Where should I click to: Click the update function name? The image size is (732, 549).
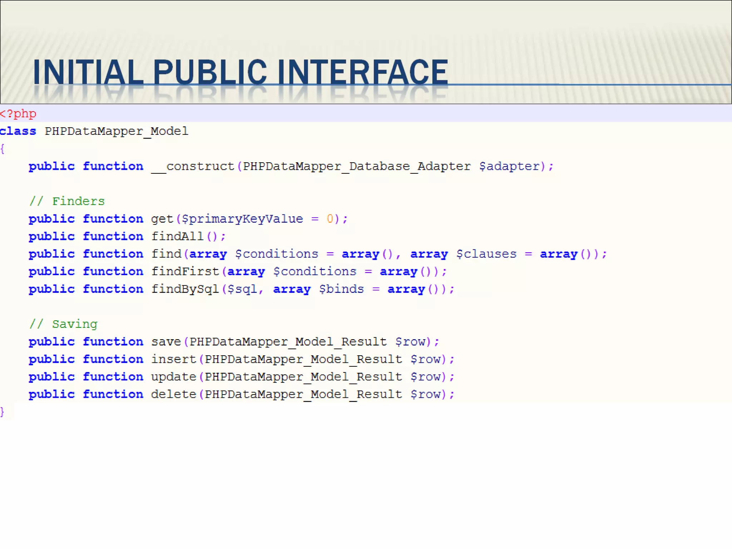click(x=174, y=377)
